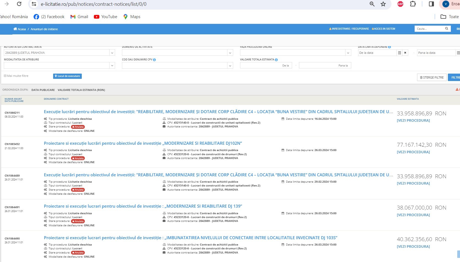The width and height of the screenshot is (460, 262).
Task: Open the browser extensions puzzle icon
Action: 413,4
